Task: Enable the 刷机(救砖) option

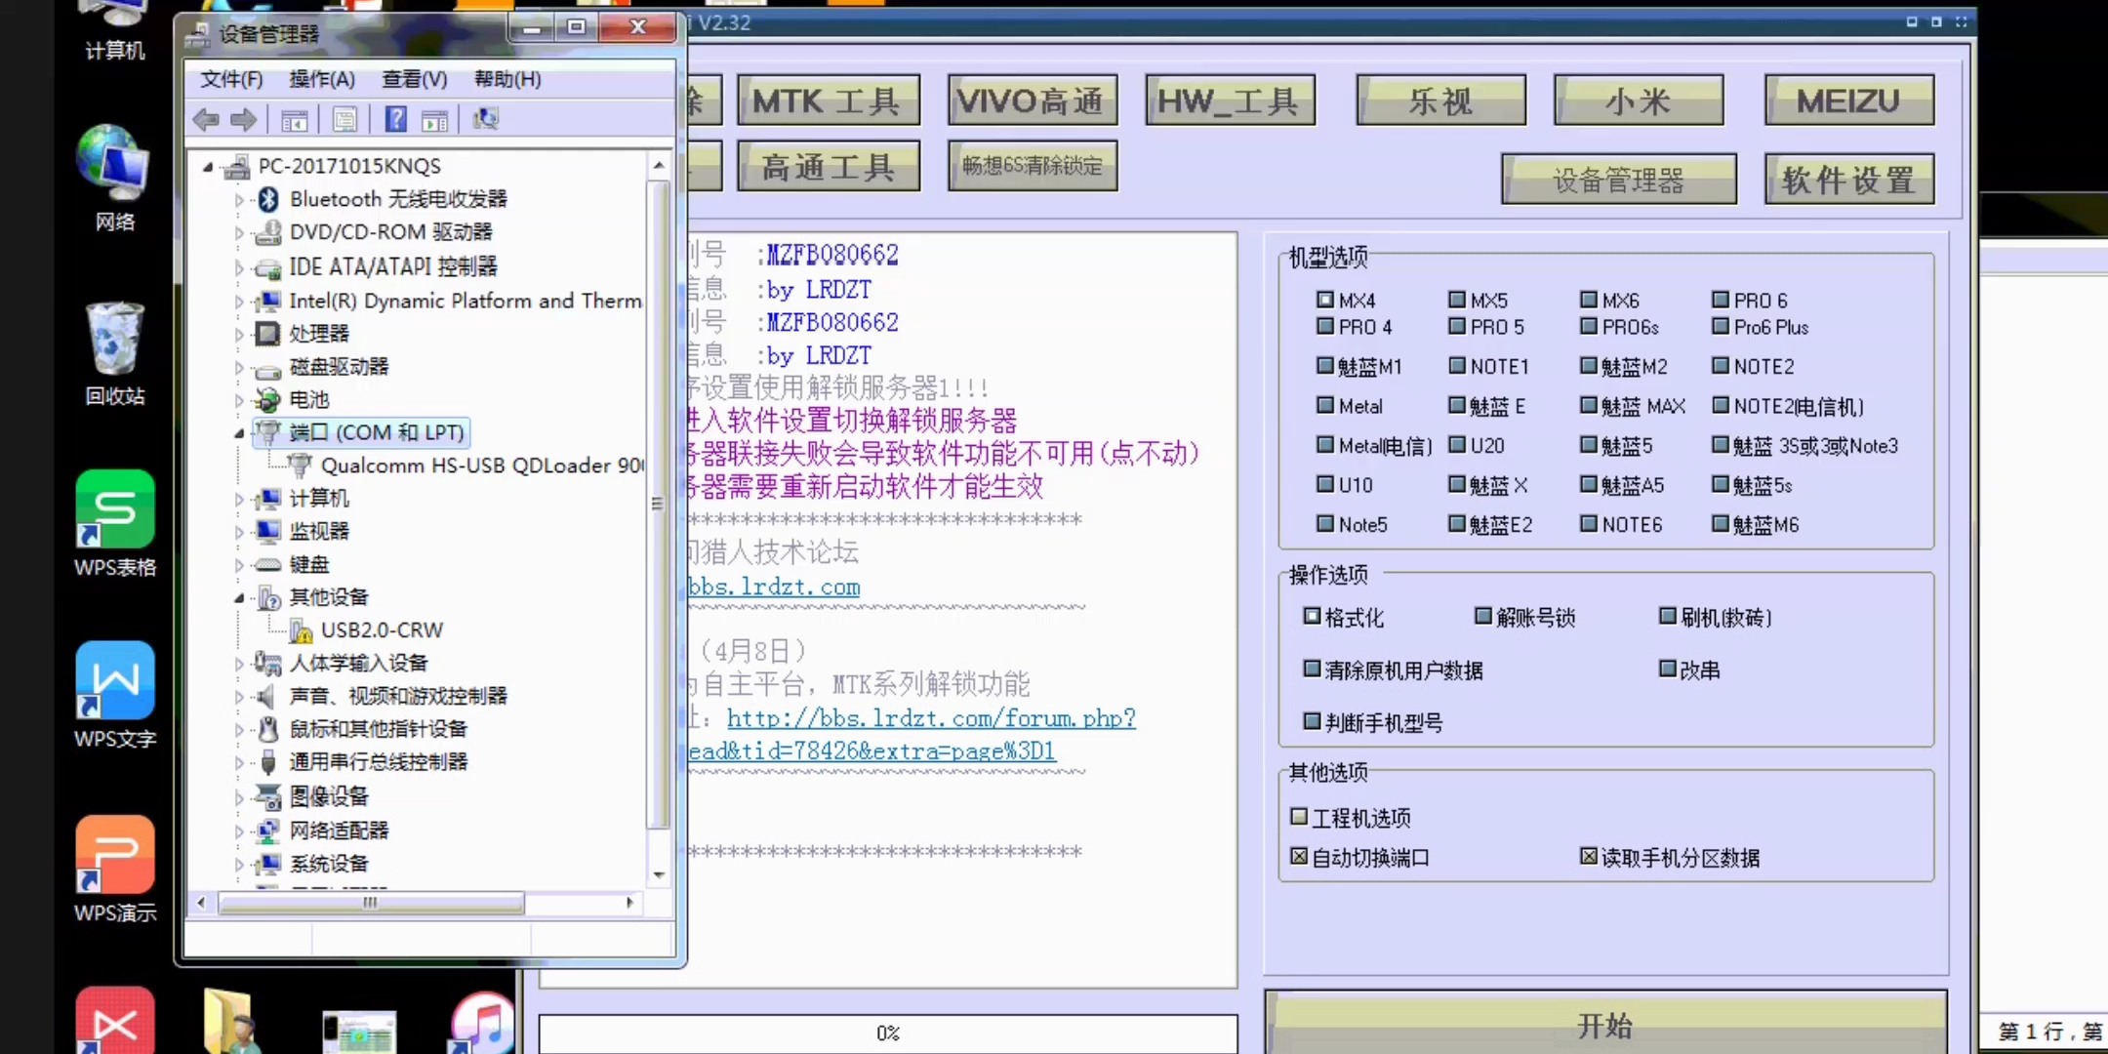Action: [x=1668, y=616]
